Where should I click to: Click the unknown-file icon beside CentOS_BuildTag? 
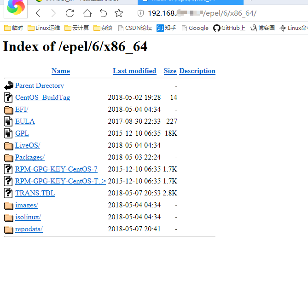pyautogui.click(x=8, y=97)
